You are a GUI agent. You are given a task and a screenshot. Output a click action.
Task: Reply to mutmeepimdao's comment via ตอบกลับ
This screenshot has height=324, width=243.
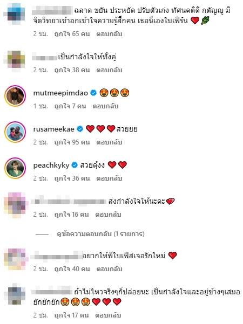pyautogui.click(x=105, y=106)
